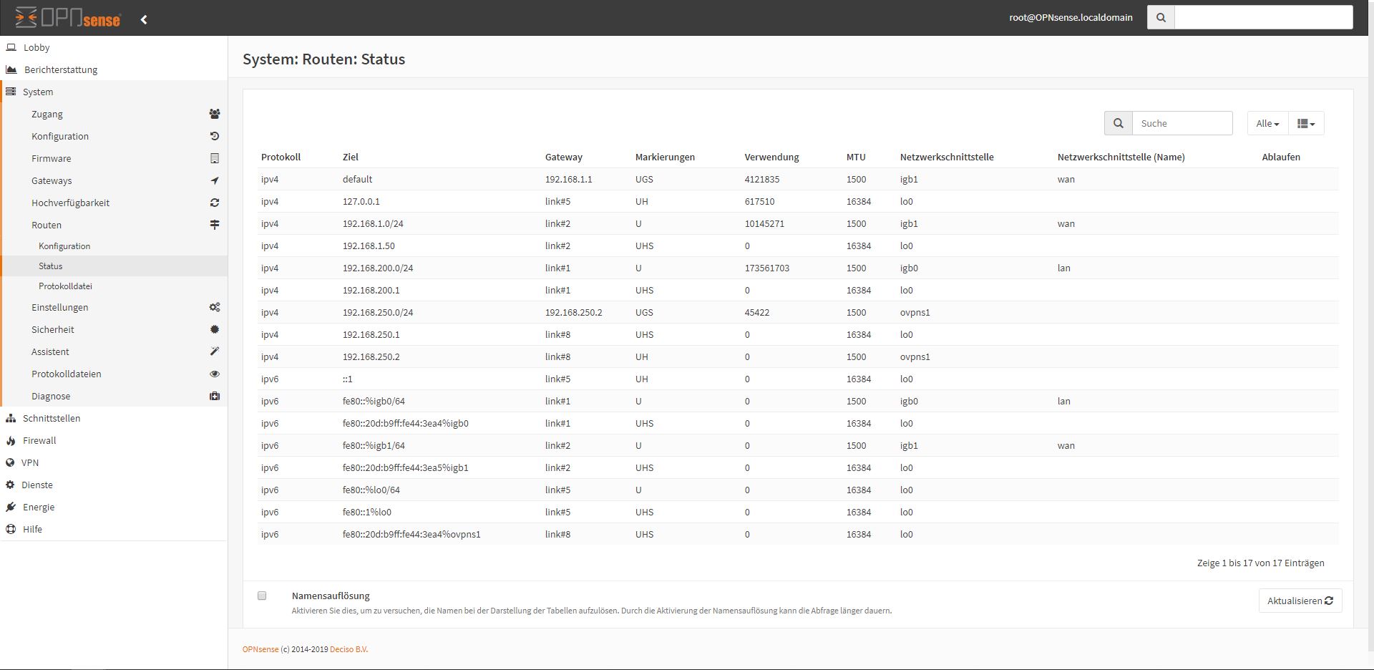Open Routen Konfiguration submenu item
1374x670 pixels.
[x=64, y=246]
